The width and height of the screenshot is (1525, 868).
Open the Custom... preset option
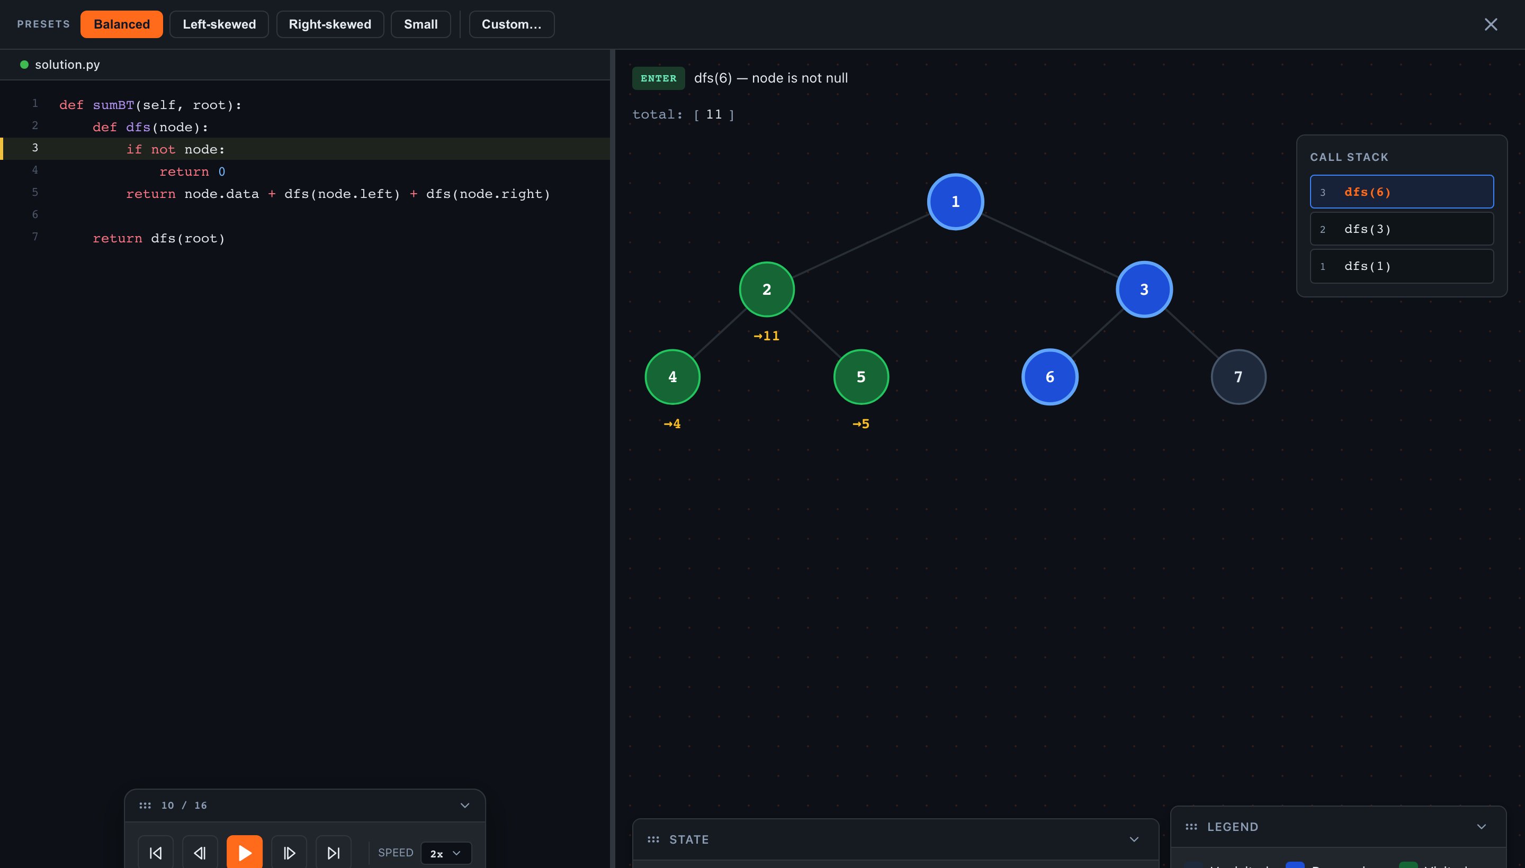coord(512,24)
